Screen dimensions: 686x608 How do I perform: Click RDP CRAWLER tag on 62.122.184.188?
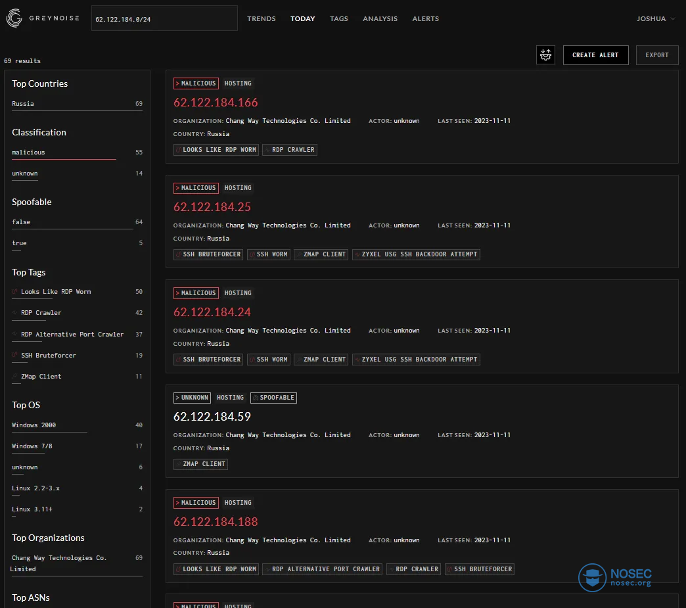(x=413, y=569)
